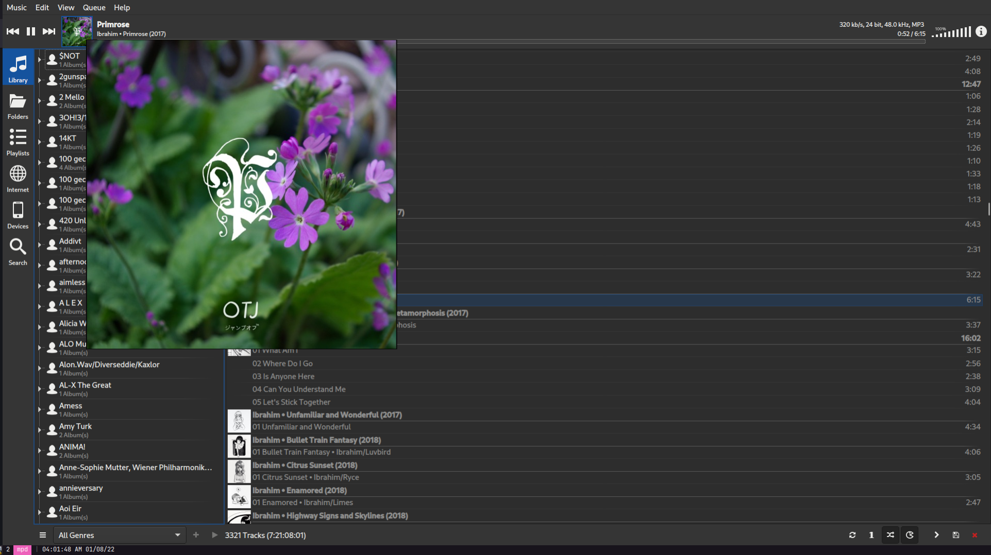Select the highlighted 6:15 playing track row

[690, 300]
